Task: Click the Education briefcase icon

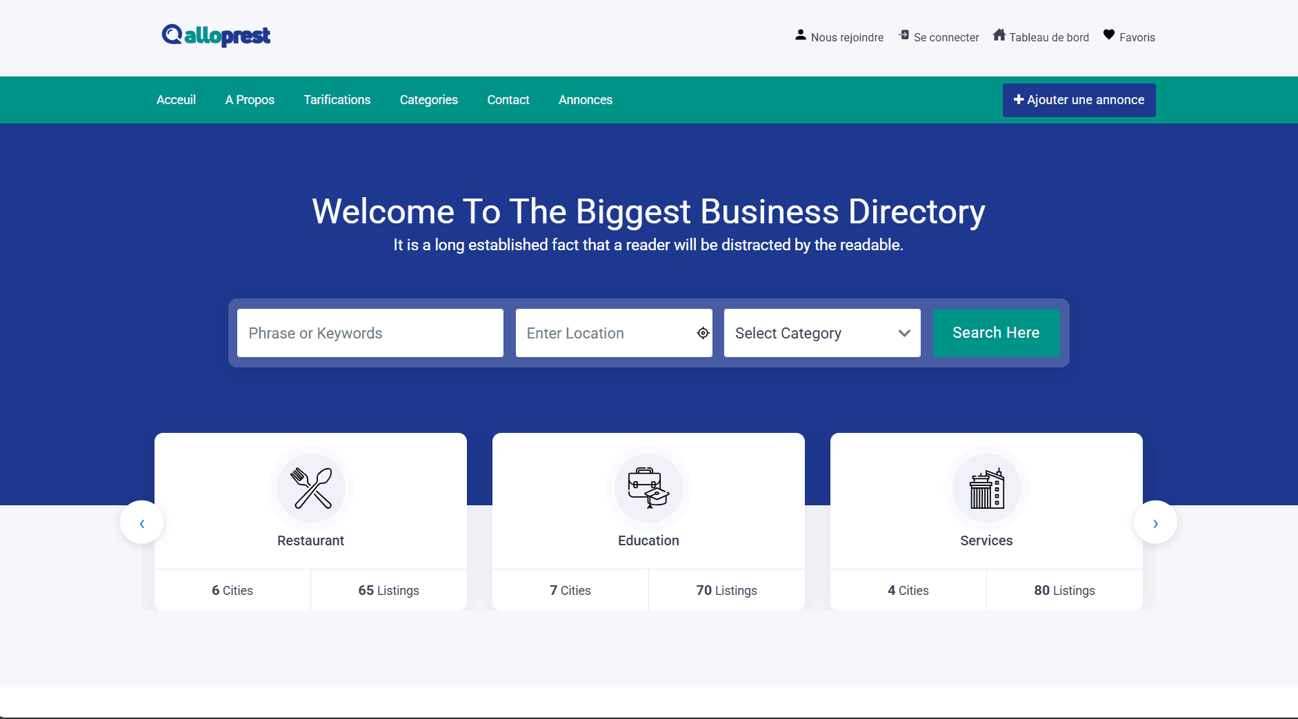Action: click(648, 488)
